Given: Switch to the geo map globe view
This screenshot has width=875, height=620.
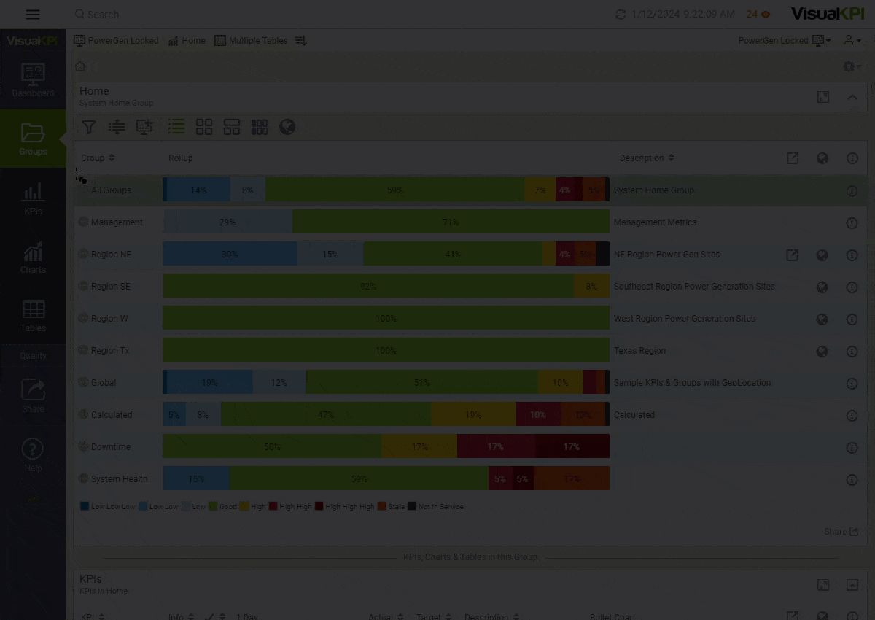Looking at the screenshot, I should [x=287, y=127].
